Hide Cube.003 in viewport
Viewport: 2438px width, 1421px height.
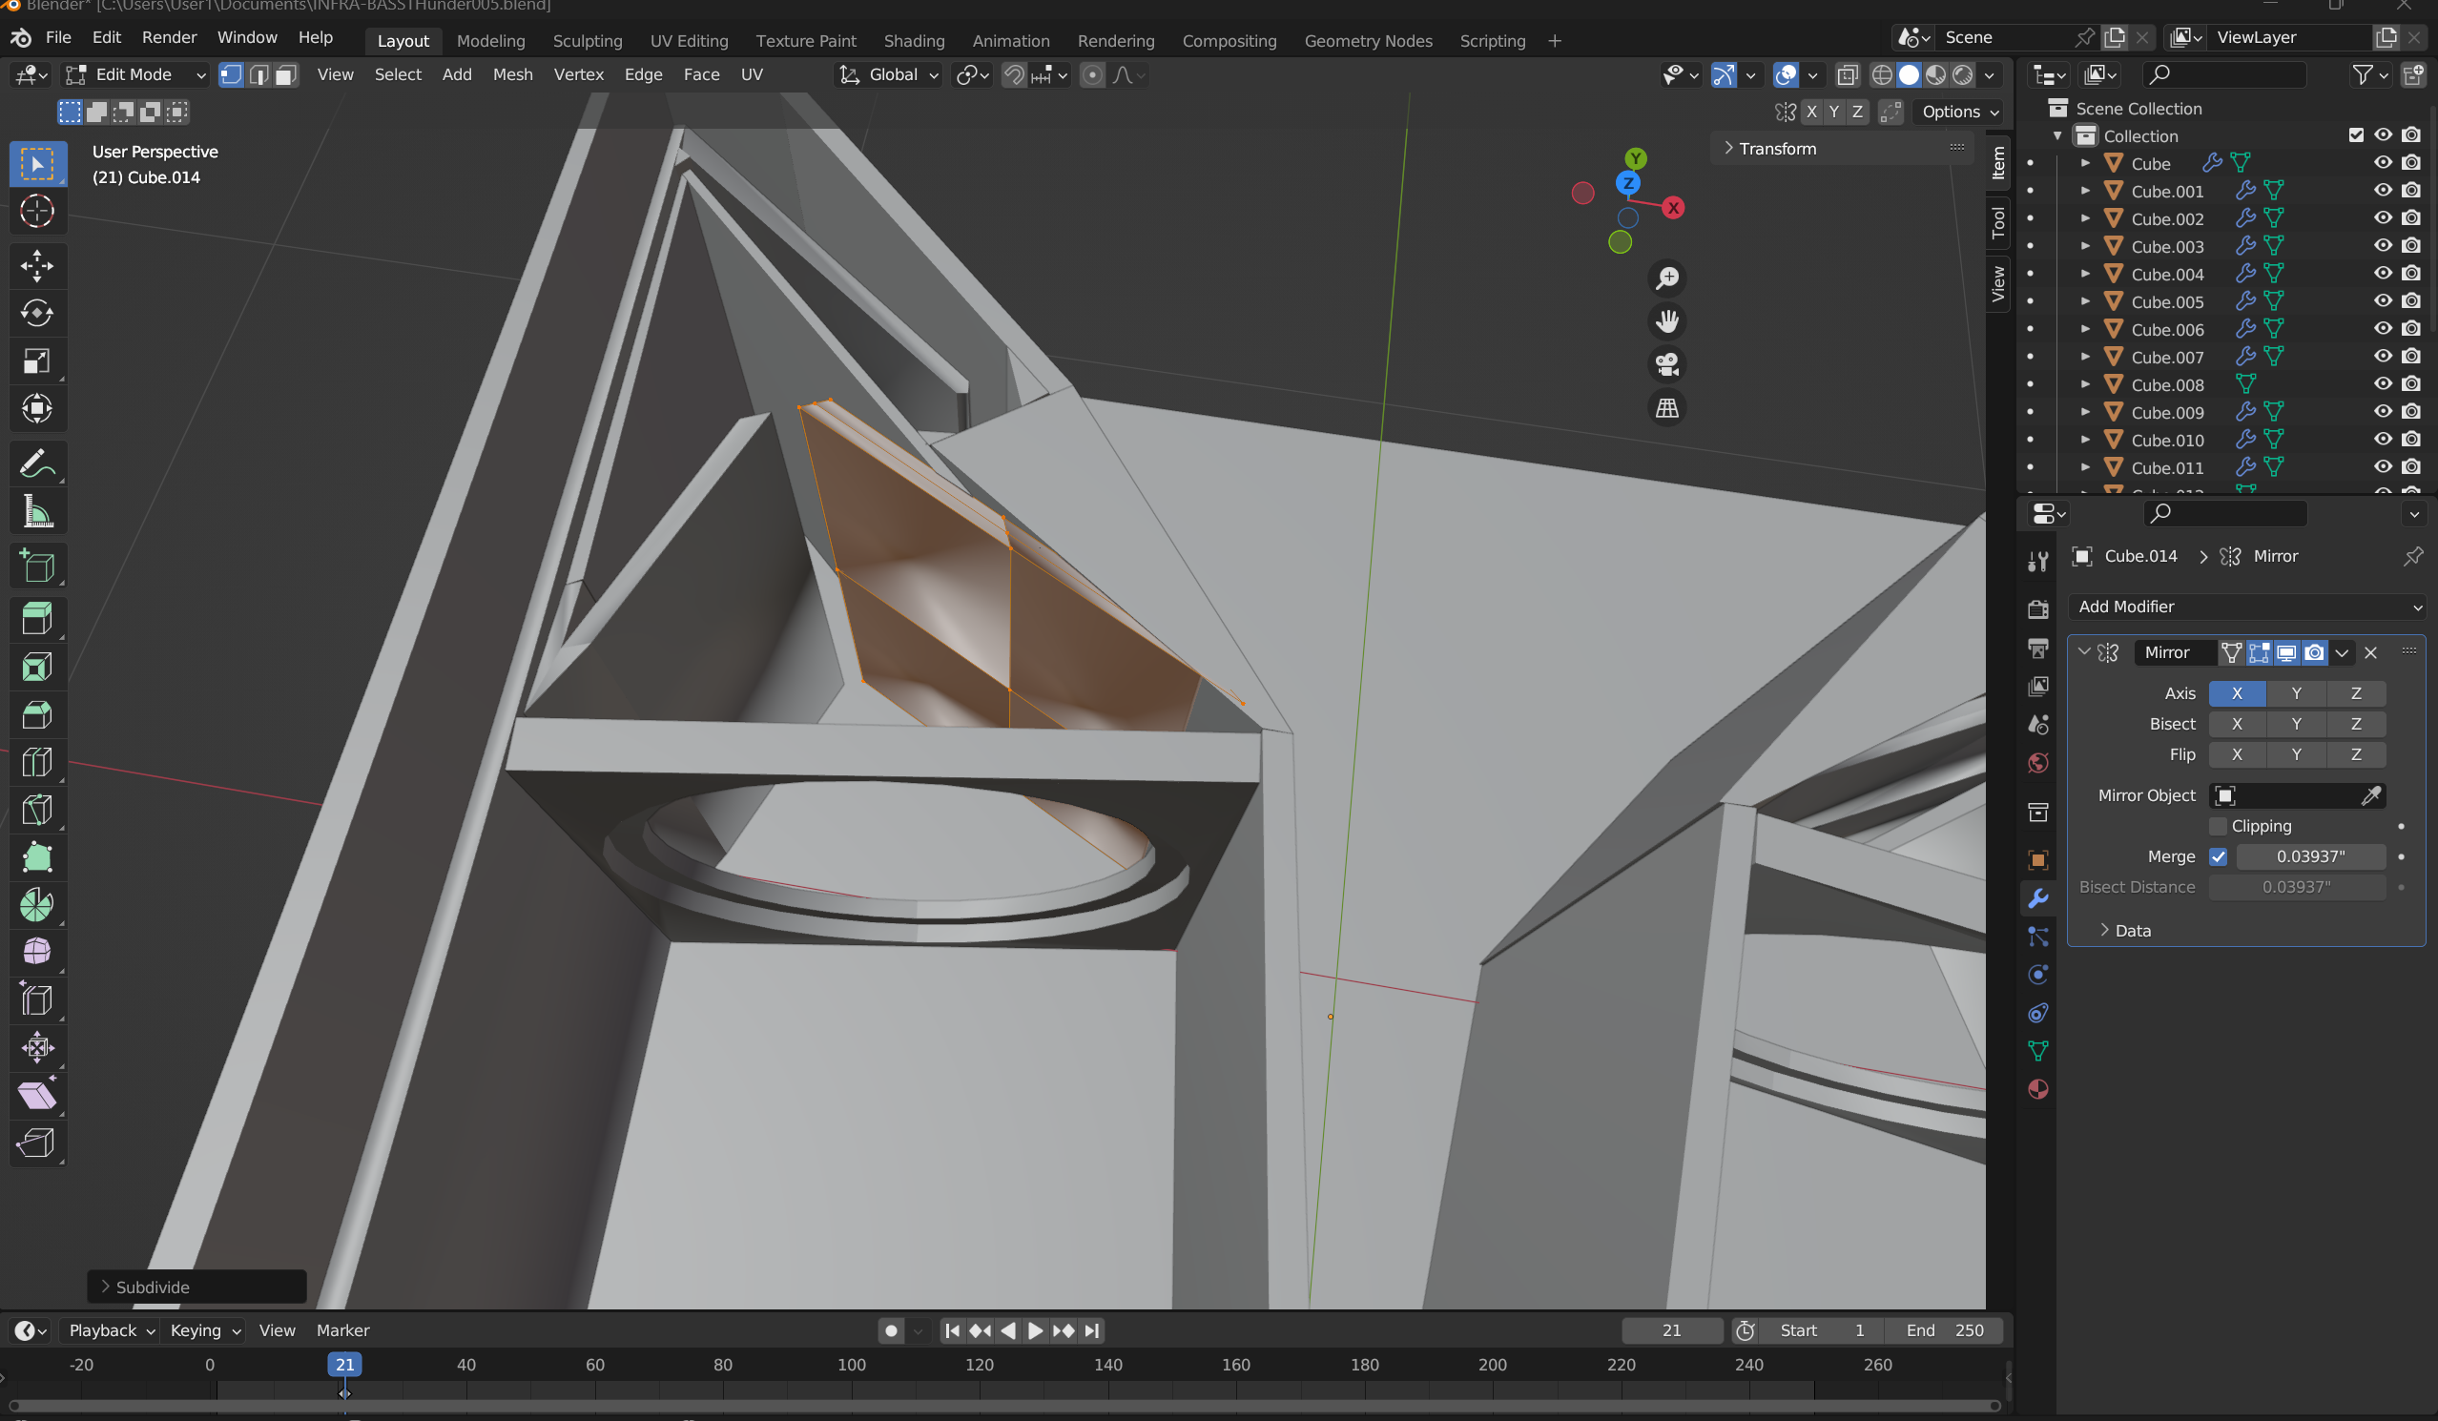2383,246
